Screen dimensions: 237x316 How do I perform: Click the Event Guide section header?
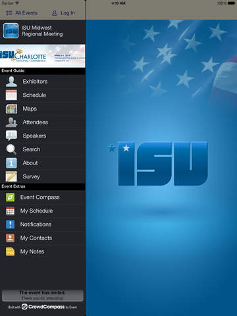(43, 70)
